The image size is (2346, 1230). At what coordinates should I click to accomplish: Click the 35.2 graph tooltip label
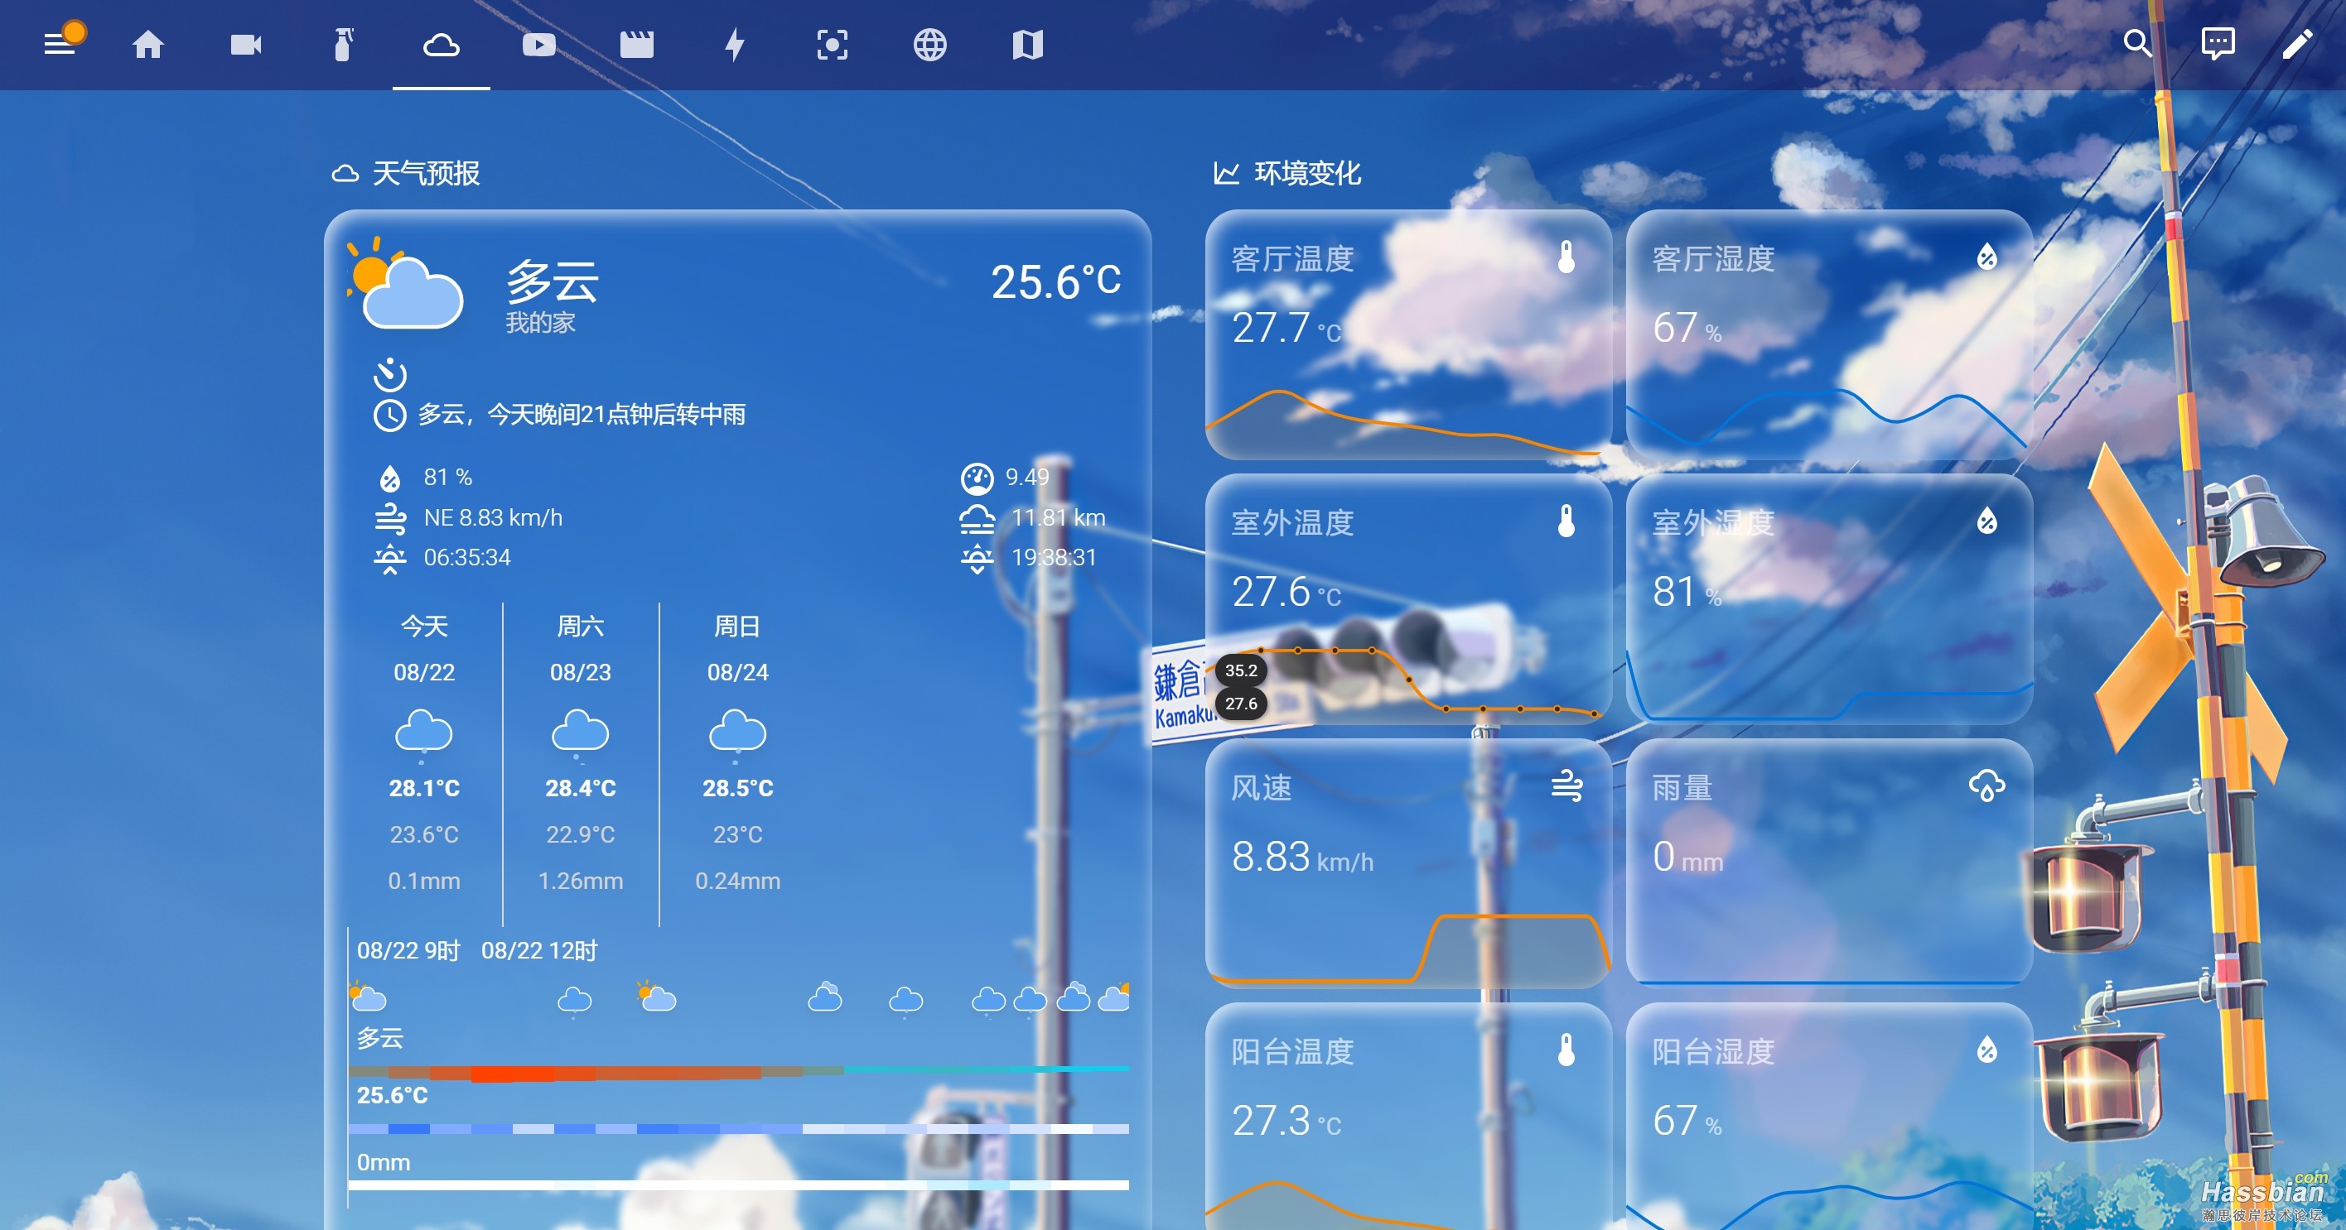pyautogui.click(x=1240, y=670)
